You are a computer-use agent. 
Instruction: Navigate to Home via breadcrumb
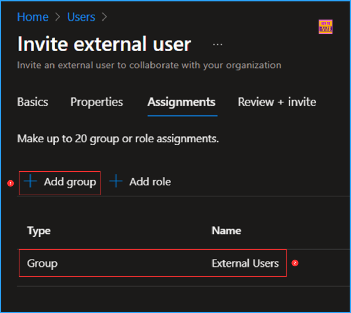click(x=33, y=16)
